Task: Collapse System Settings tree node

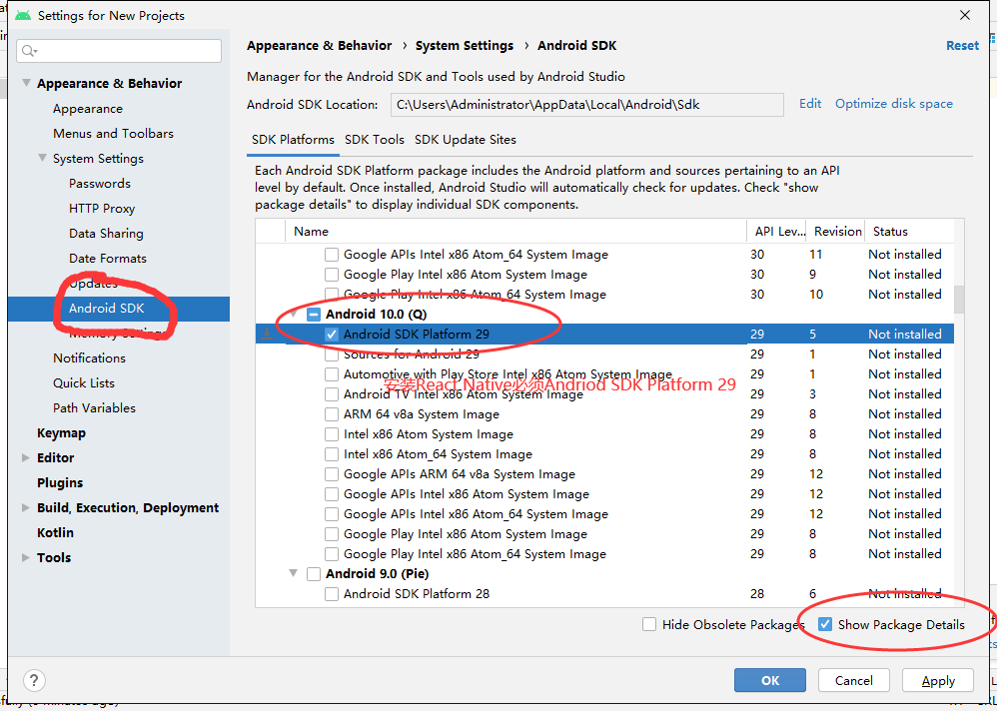Action: pyautogui.click(x=42, y=158)
